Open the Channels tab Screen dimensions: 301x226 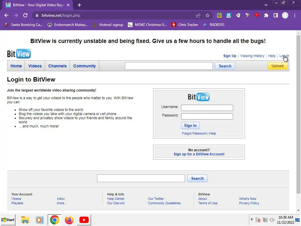click(x=57, y=66)
